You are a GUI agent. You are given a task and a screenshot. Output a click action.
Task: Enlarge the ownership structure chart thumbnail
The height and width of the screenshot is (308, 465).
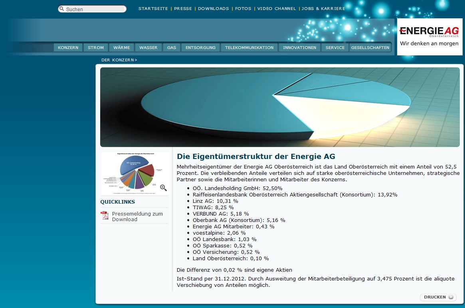coord(135,173)
